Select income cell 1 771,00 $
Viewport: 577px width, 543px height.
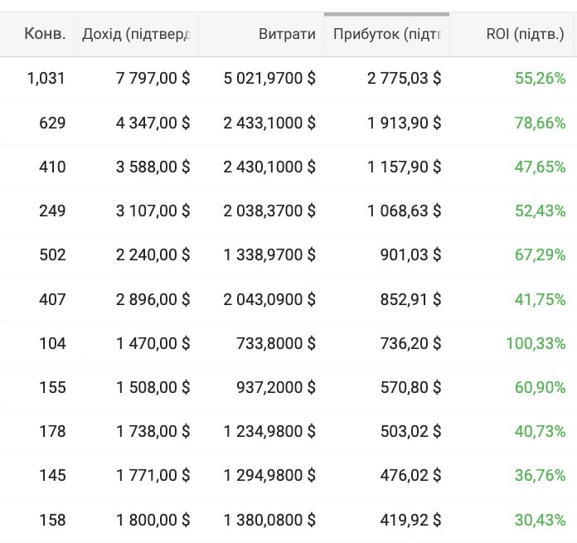[x=153, y=475]
